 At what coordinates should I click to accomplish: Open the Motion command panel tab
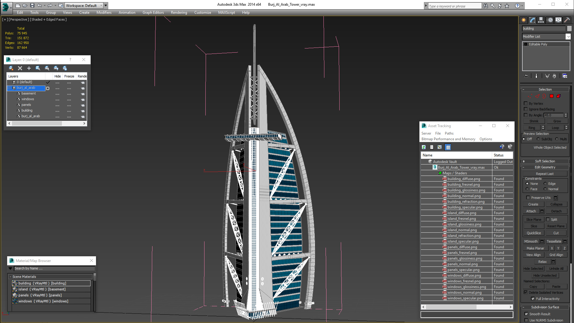(x=550, y=20)
